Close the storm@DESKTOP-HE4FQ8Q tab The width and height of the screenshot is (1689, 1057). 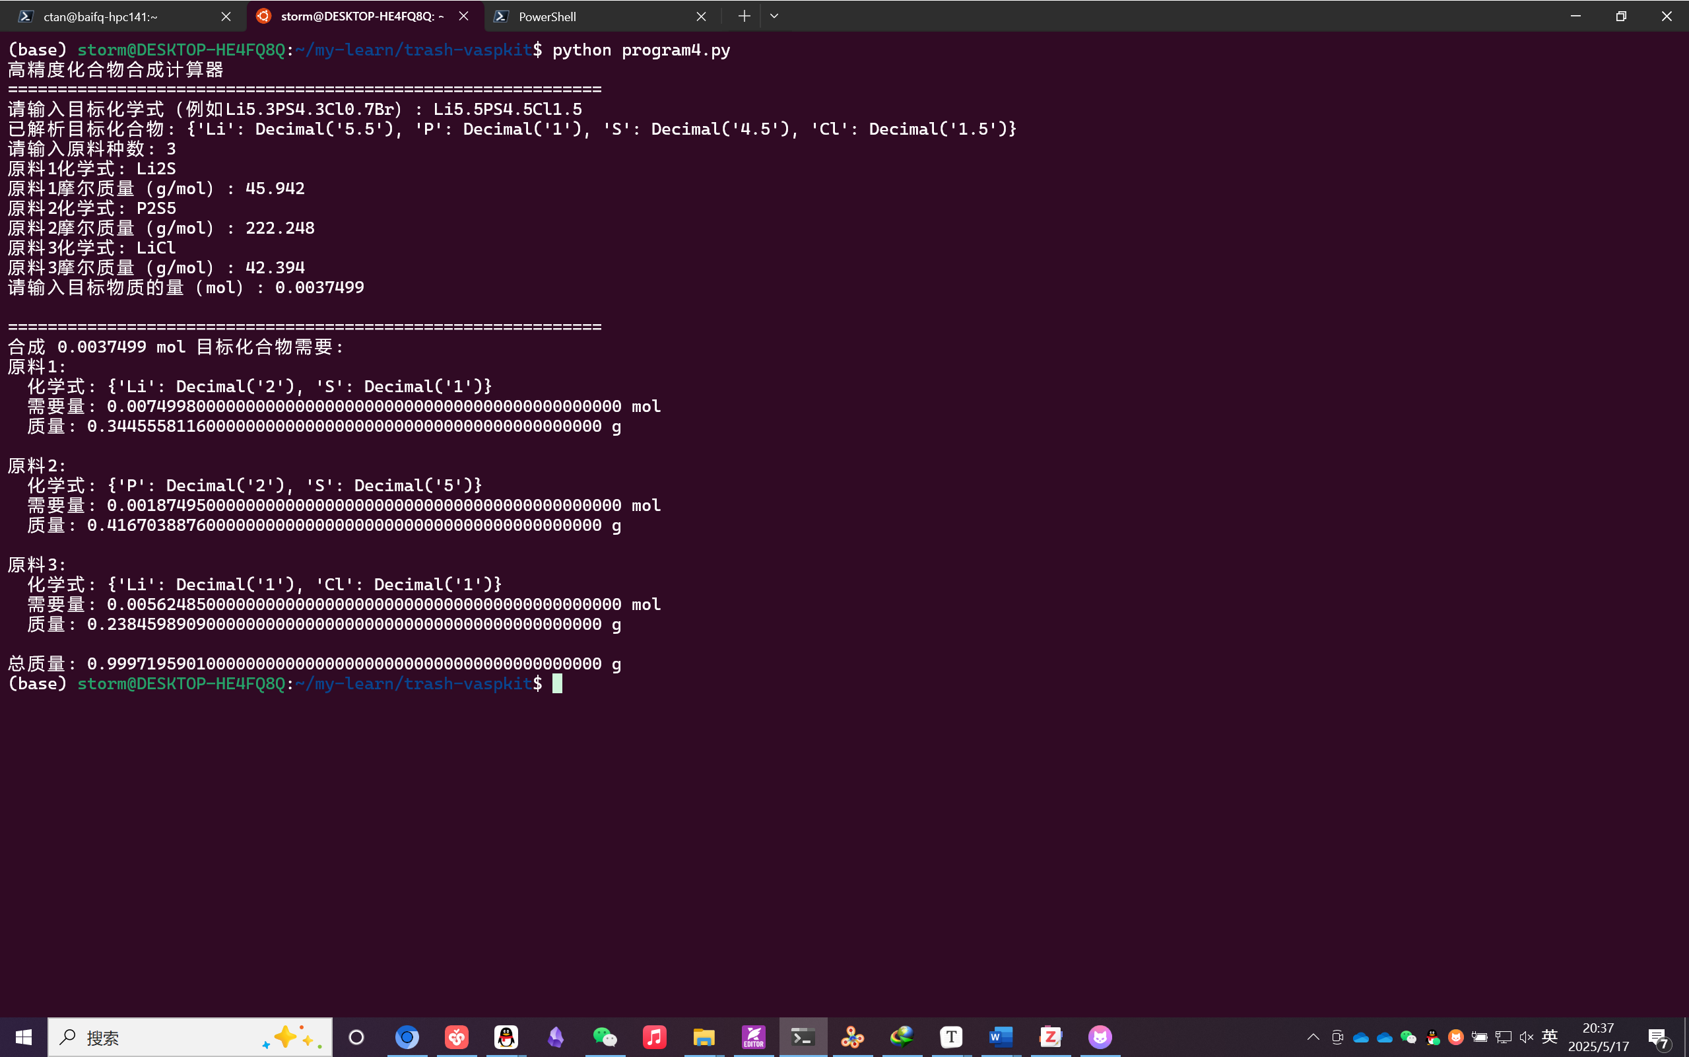click(464, 16)
